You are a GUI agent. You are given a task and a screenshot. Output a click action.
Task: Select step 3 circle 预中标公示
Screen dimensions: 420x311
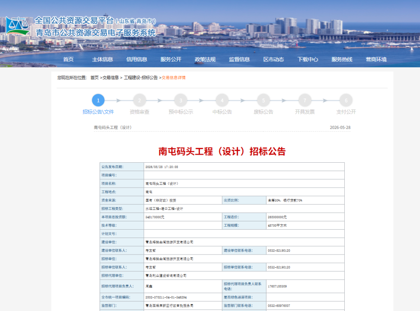tap(181, 101)
